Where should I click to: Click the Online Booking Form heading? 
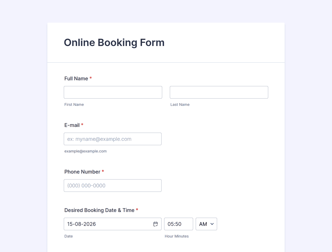[x=114, y=43]
